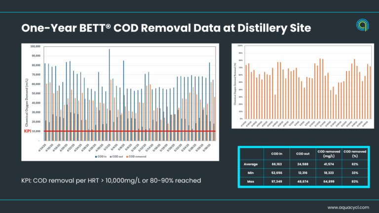The height and width of the screenshot is (213, 379).
Task: Click the red 'KPI' label on chart
Action: click(27, 131)
